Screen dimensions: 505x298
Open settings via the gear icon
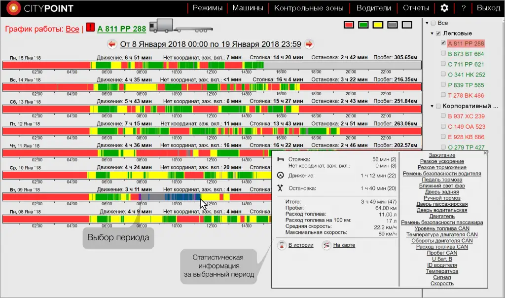(x=444, y=8)
